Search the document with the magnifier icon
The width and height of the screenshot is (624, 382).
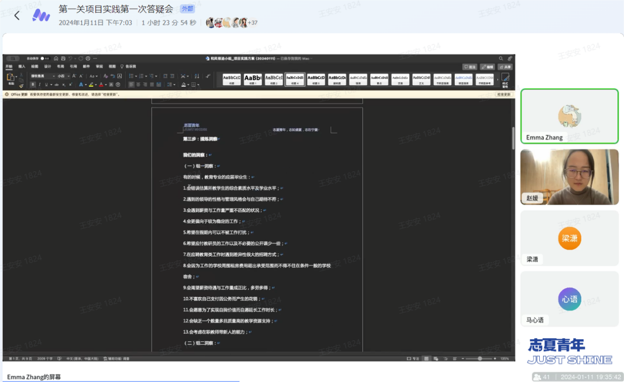click(x=501, y=59)
